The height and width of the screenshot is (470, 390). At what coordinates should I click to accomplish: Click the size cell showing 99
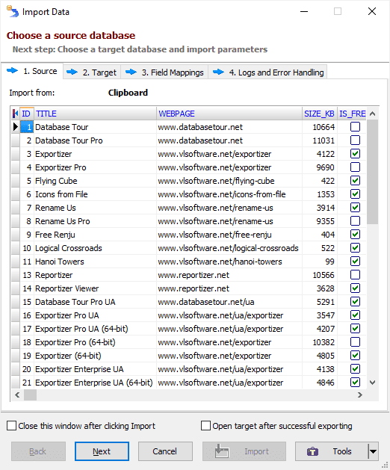[320, 262]
